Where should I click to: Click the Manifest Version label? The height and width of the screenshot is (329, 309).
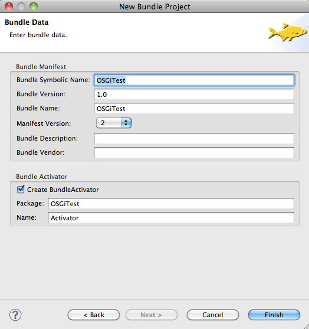click(x=44, y=123)
